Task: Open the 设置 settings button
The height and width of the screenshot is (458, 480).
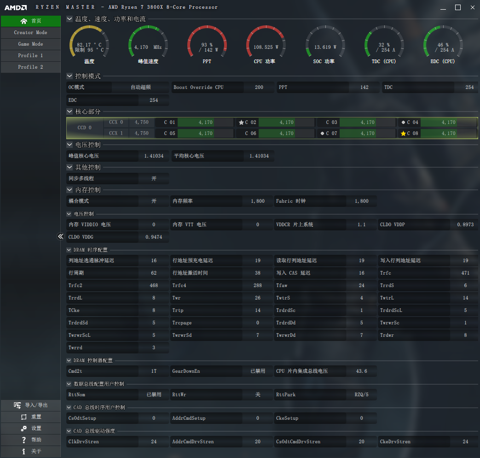Action: tap(31, 428)
